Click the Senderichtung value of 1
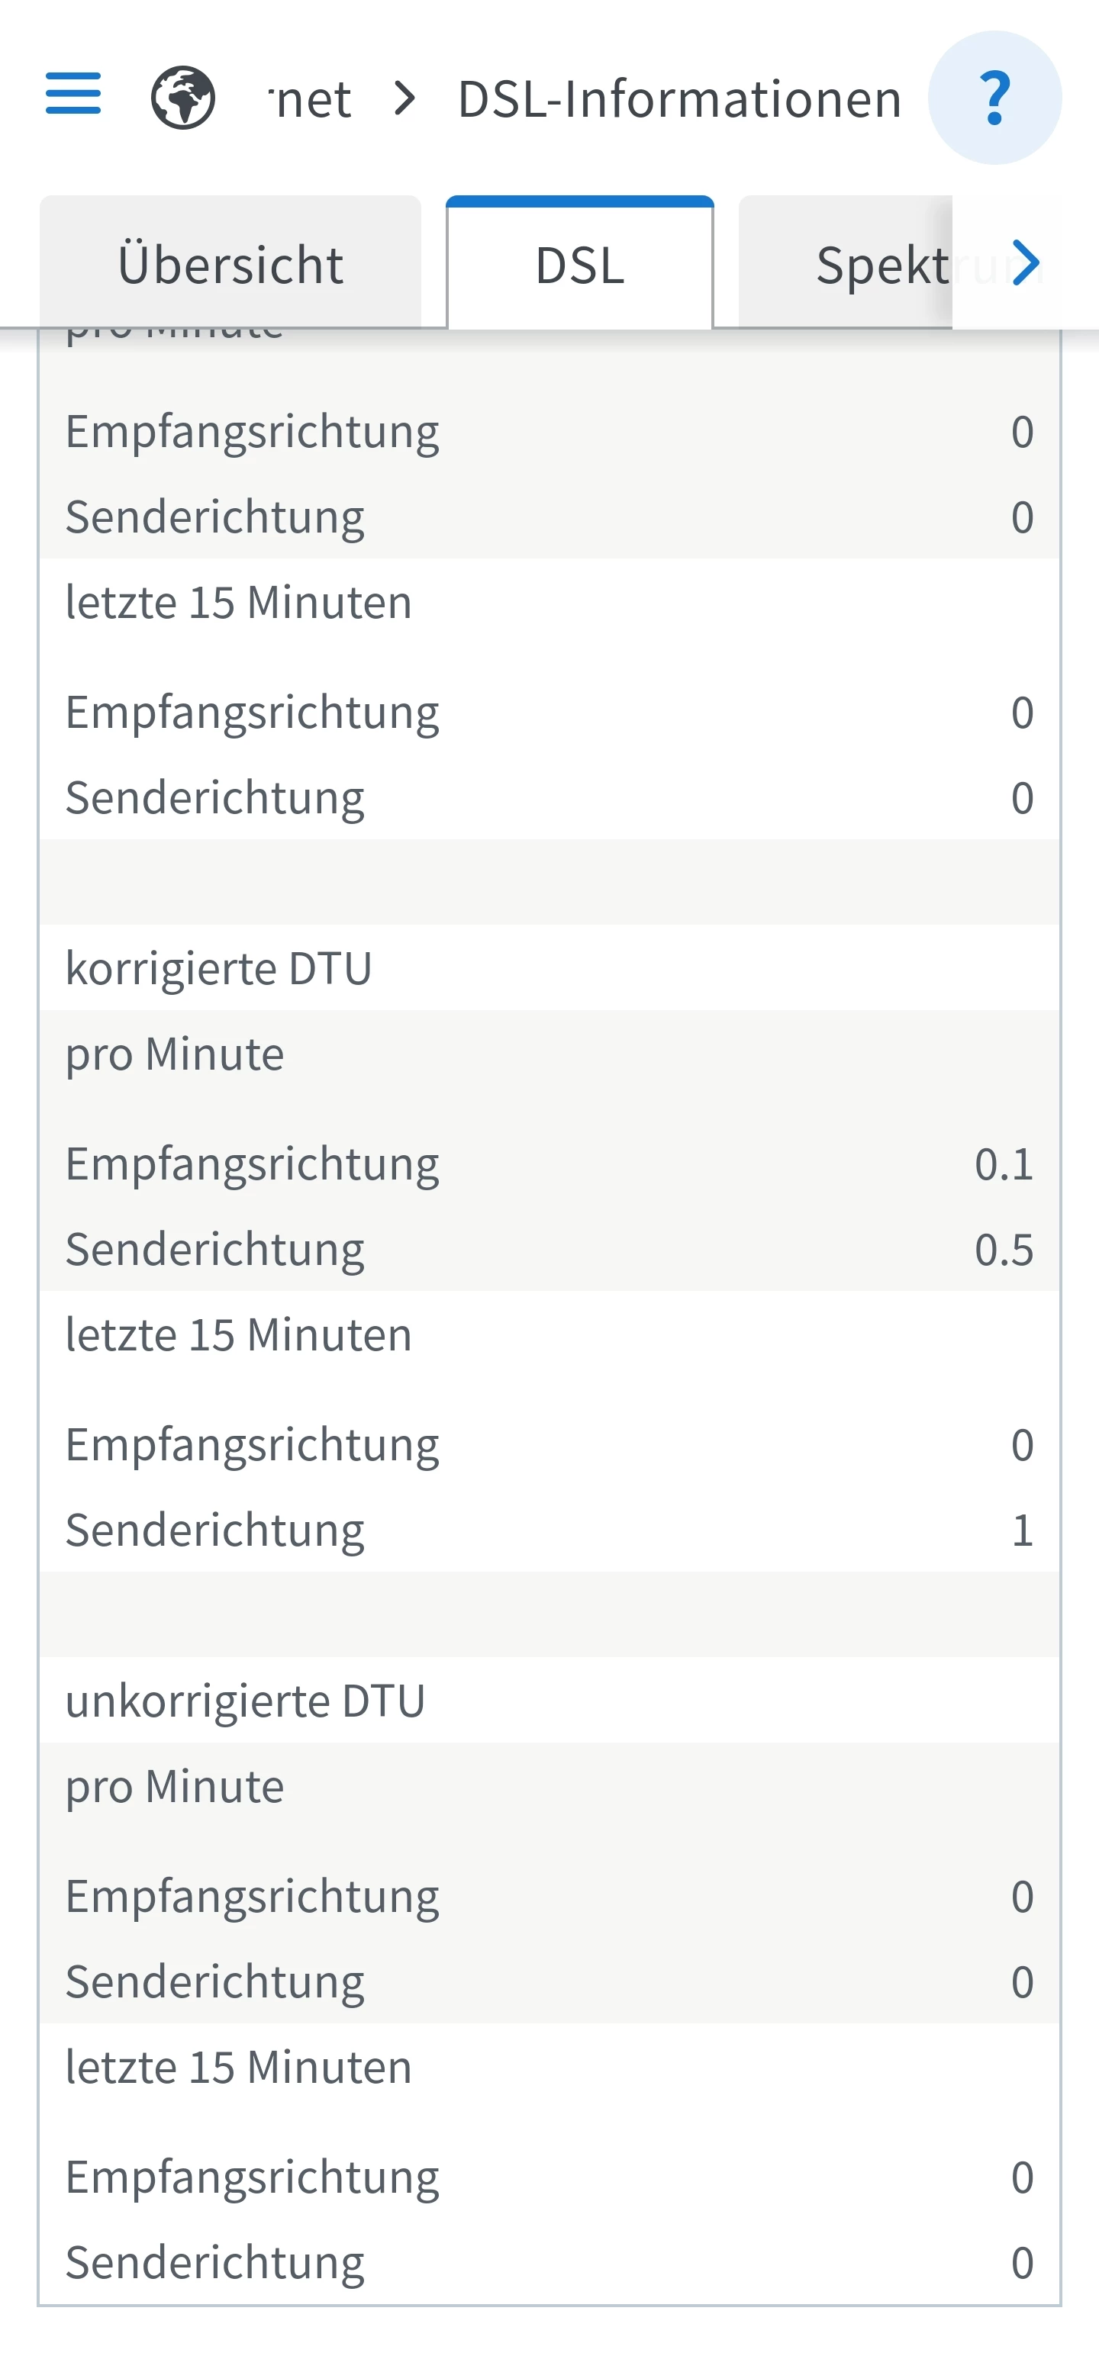The width and height of the screenshot is (1099, 2356). pos(1022,1530)
